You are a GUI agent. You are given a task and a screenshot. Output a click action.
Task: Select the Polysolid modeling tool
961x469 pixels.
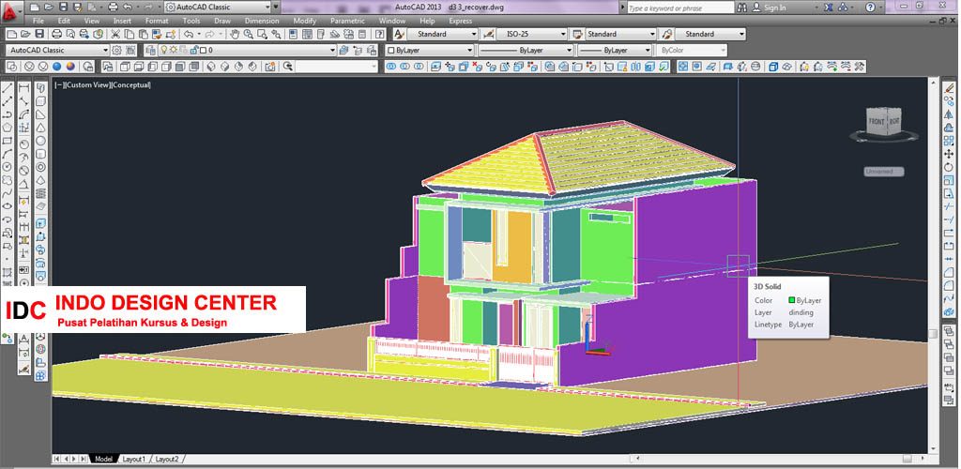pyautogui.click(x=40, y=89)
